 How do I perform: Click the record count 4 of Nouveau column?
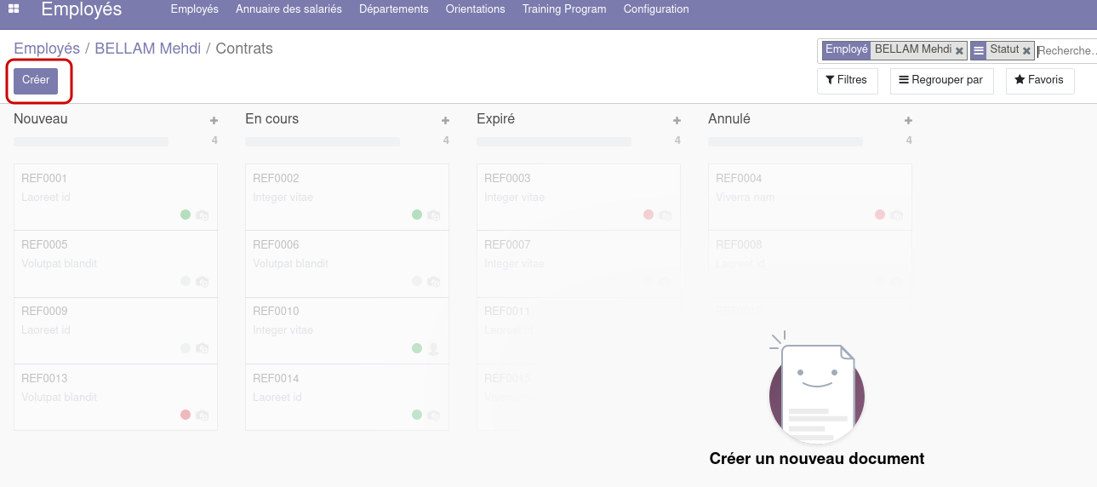tap(214, 141)
